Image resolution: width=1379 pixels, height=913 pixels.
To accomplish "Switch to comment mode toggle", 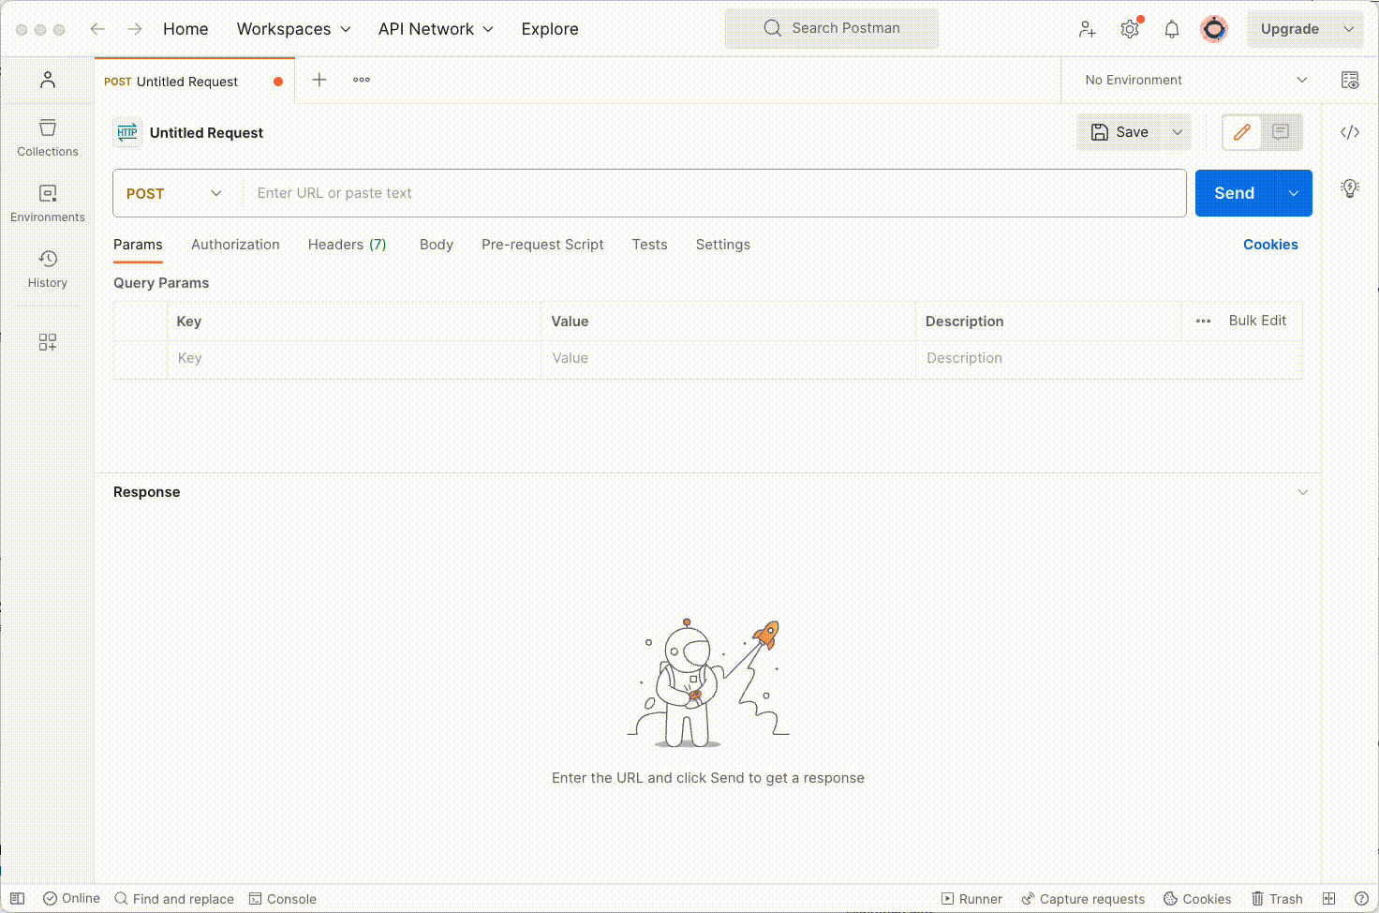I will pyautogui.click(x=1281, y=132).
